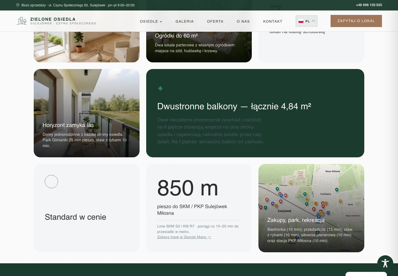This screenshot has width=398, height=276.
Task: Click the Biuro sprzedaży address text
Action: coord(78,5)
